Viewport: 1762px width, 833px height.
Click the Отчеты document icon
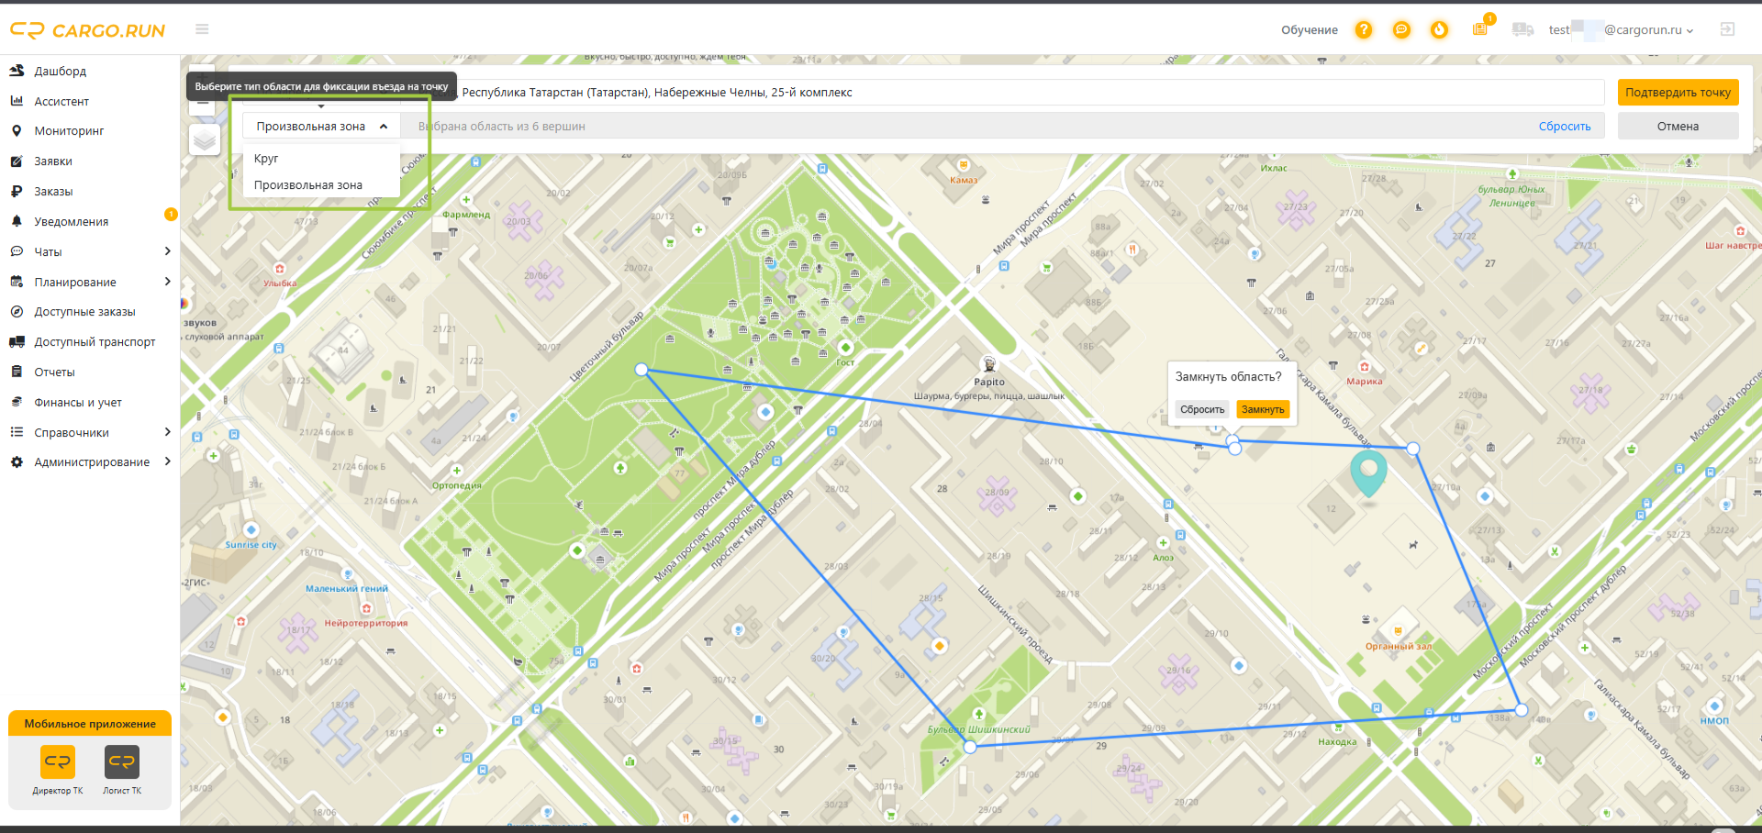(x=17, y=372)
